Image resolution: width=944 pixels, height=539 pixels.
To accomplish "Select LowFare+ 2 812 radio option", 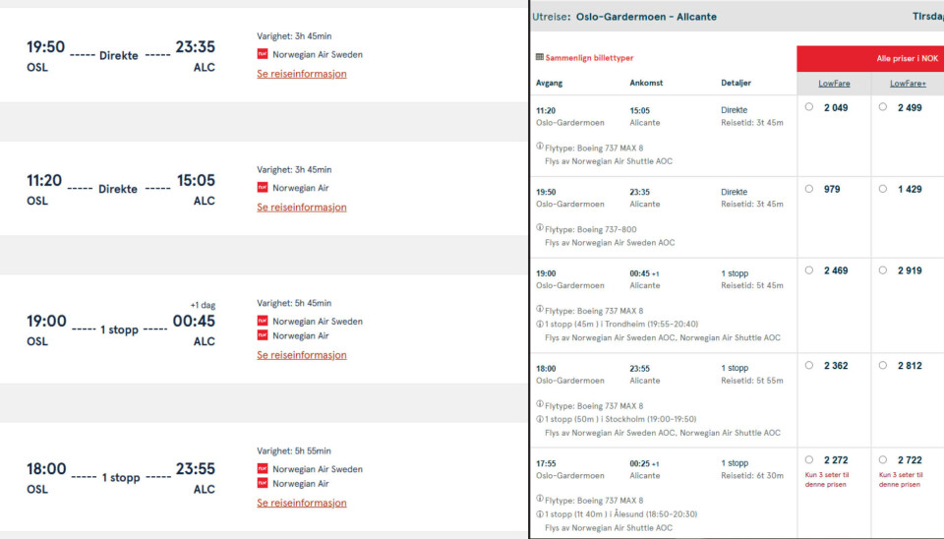I will click(x=883, y=365).
